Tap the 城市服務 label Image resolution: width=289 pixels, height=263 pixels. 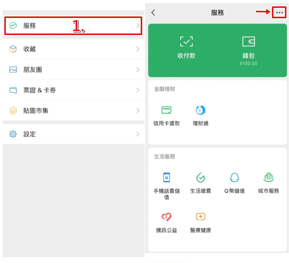tap(268, 191)
